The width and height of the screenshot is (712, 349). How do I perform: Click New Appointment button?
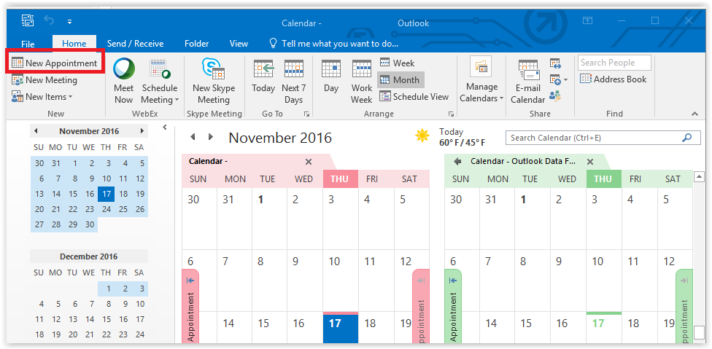tap(55, 63)
